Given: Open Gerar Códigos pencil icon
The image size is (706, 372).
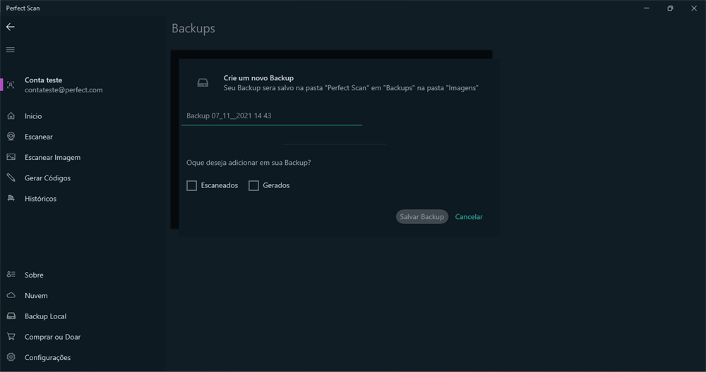Looking at the screenshot, I should pyautogui.click(x=11, y=178).
